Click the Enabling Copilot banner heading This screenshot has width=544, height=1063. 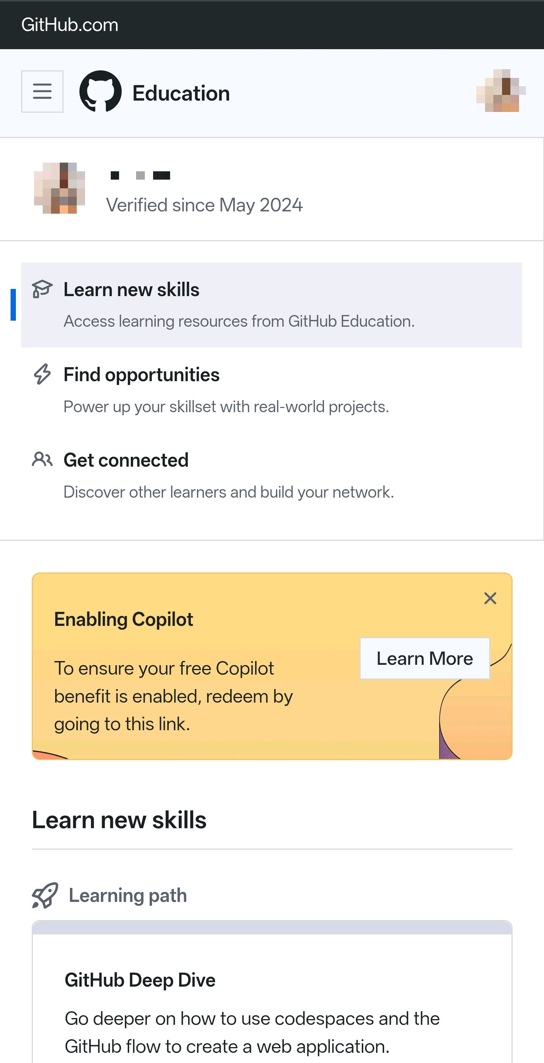123,619
